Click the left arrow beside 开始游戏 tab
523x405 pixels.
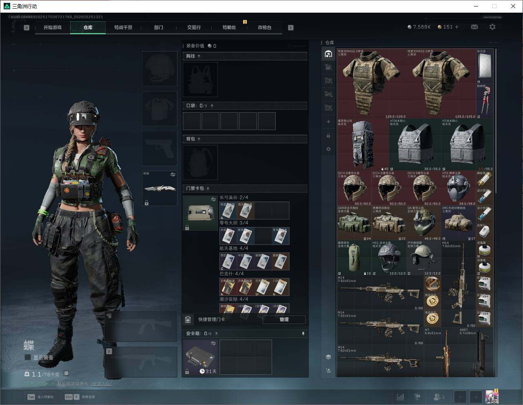27,28
